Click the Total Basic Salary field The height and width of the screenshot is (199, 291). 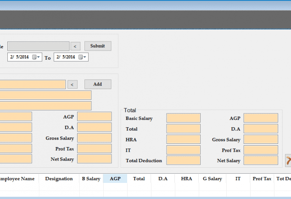click(x=183, y=118)
